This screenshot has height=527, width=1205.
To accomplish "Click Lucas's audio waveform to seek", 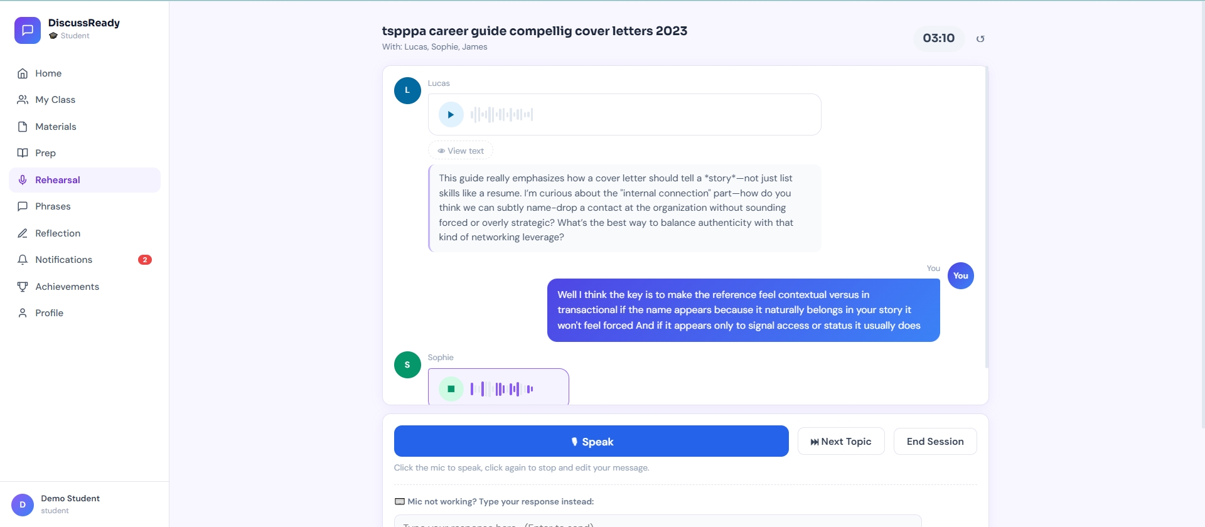I will pyautogui.click(x=502, y=115).
